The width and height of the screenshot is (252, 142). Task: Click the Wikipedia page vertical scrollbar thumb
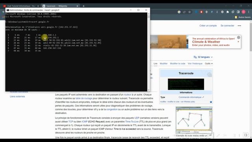click(x=251, y=37)
